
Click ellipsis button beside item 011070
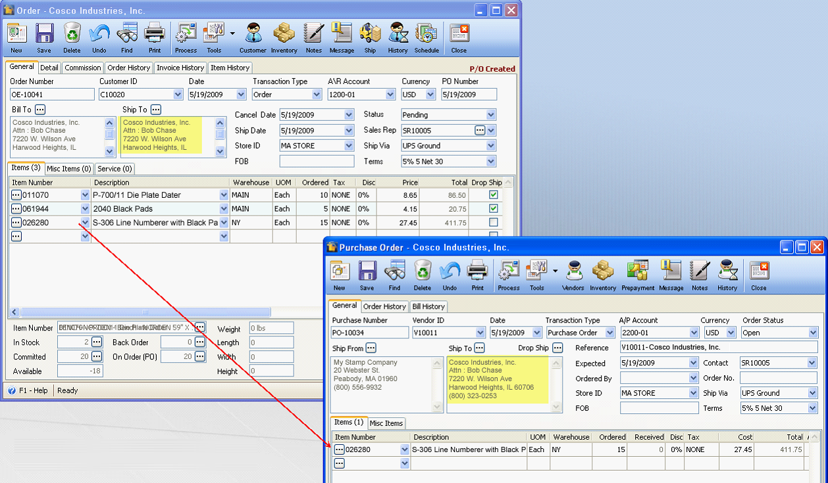[16, 195]
